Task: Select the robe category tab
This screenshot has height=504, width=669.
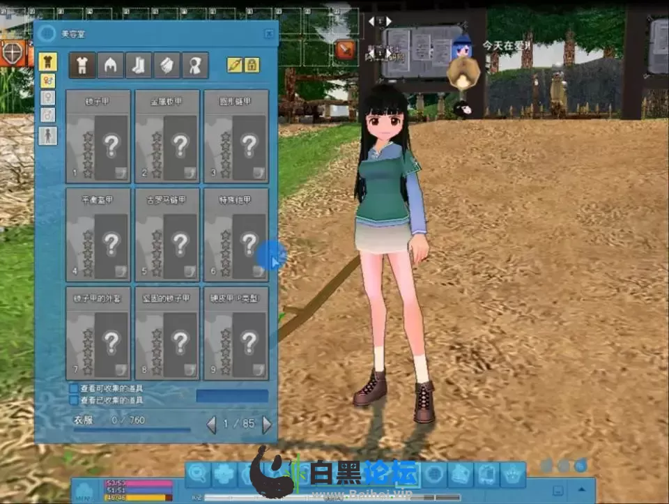Action: pos(195,66)
